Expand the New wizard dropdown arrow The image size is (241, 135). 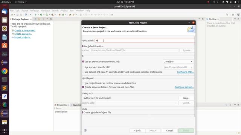[x=14, y=15]
